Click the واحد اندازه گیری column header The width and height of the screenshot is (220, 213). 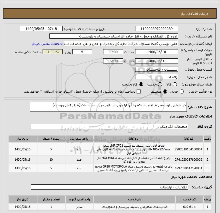(79, 199)
